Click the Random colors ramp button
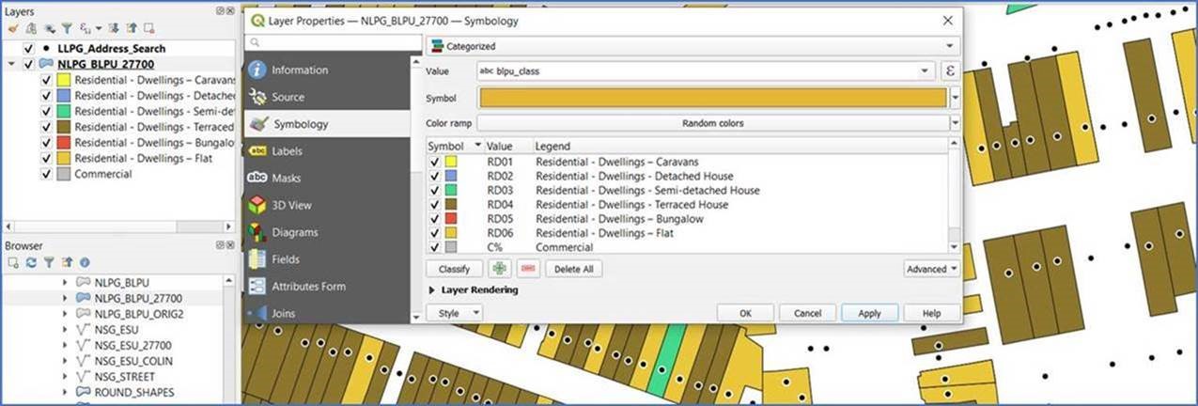The width and height of the screenshot is (1198, 406). 712,123
